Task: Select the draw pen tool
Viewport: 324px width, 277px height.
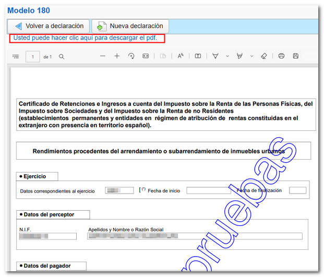Action: point(215,56)
